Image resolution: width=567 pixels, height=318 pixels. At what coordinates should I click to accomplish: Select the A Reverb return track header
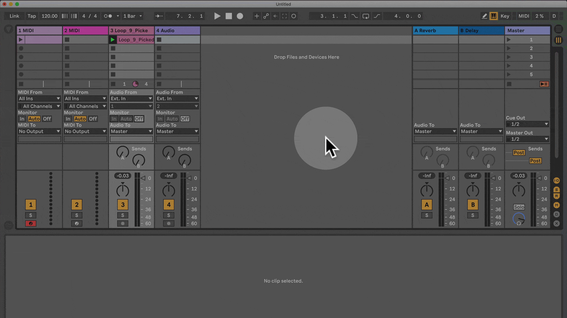coord(435,31)
